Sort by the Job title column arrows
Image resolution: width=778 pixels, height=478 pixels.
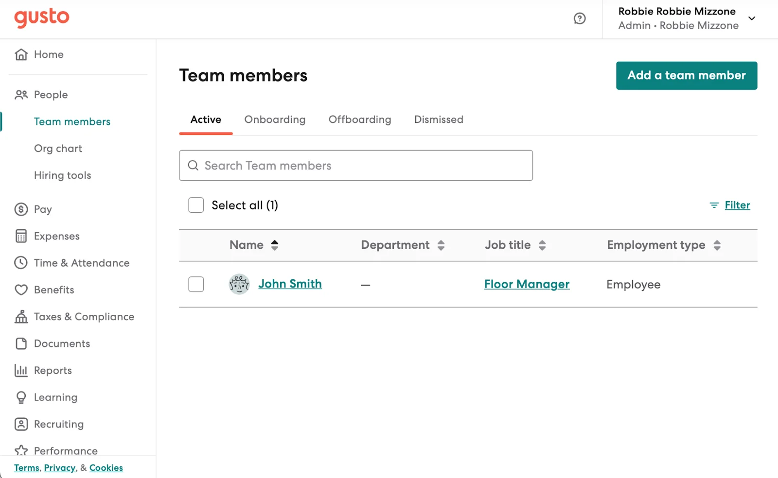pos(542,245)
